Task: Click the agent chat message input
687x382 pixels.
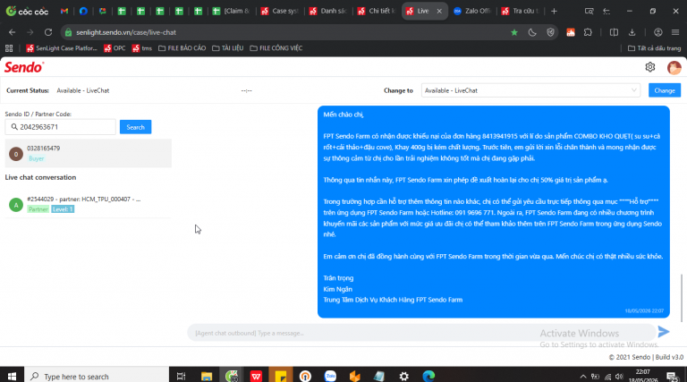Action: point(420,333)
